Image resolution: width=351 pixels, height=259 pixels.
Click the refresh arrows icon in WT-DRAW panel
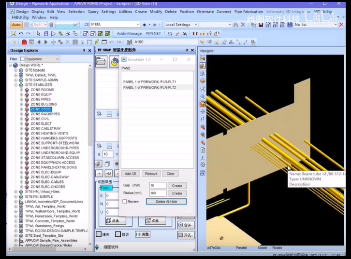pos(115,62)
